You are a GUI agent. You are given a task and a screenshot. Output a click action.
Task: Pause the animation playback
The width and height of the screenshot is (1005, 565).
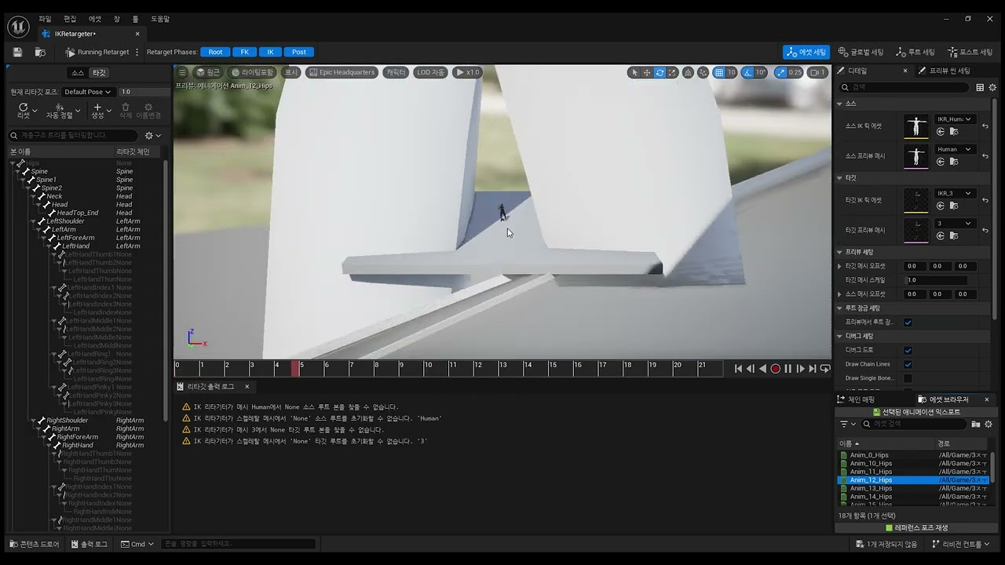[x=788, y=369]
